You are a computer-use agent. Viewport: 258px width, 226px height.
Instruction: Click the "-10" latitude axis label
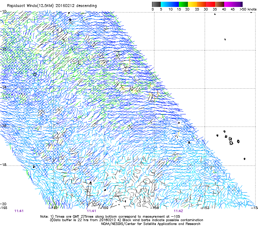(3, 11)
